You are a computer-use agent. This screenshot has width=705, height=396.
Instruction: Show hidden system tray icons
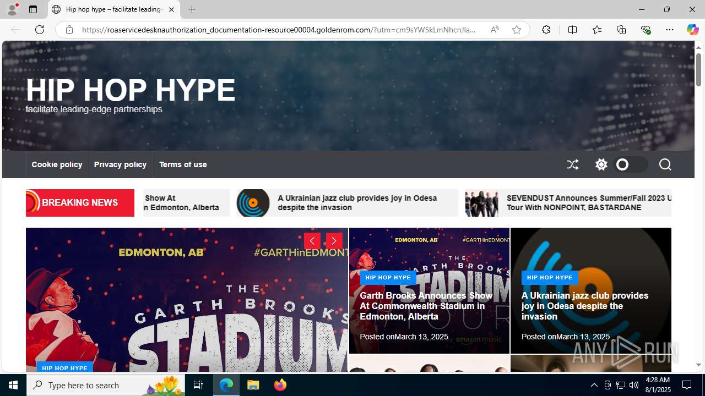[594, 385]
